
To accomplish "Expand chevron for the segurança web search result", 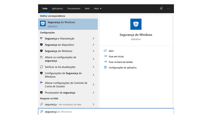I will pyautogui.click(x=94, y=104).
